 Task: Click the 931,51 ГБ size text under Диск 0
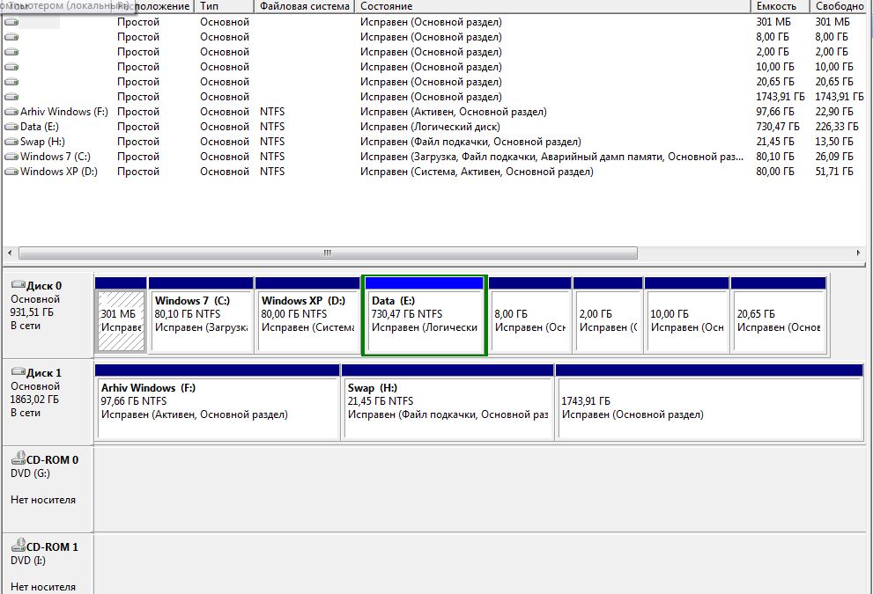tap(32, 312)
